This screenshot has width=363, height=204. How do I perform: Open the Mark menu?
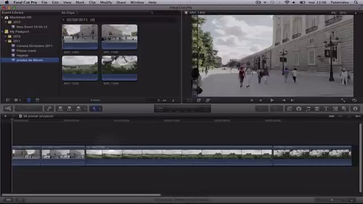tap(80, 2)
